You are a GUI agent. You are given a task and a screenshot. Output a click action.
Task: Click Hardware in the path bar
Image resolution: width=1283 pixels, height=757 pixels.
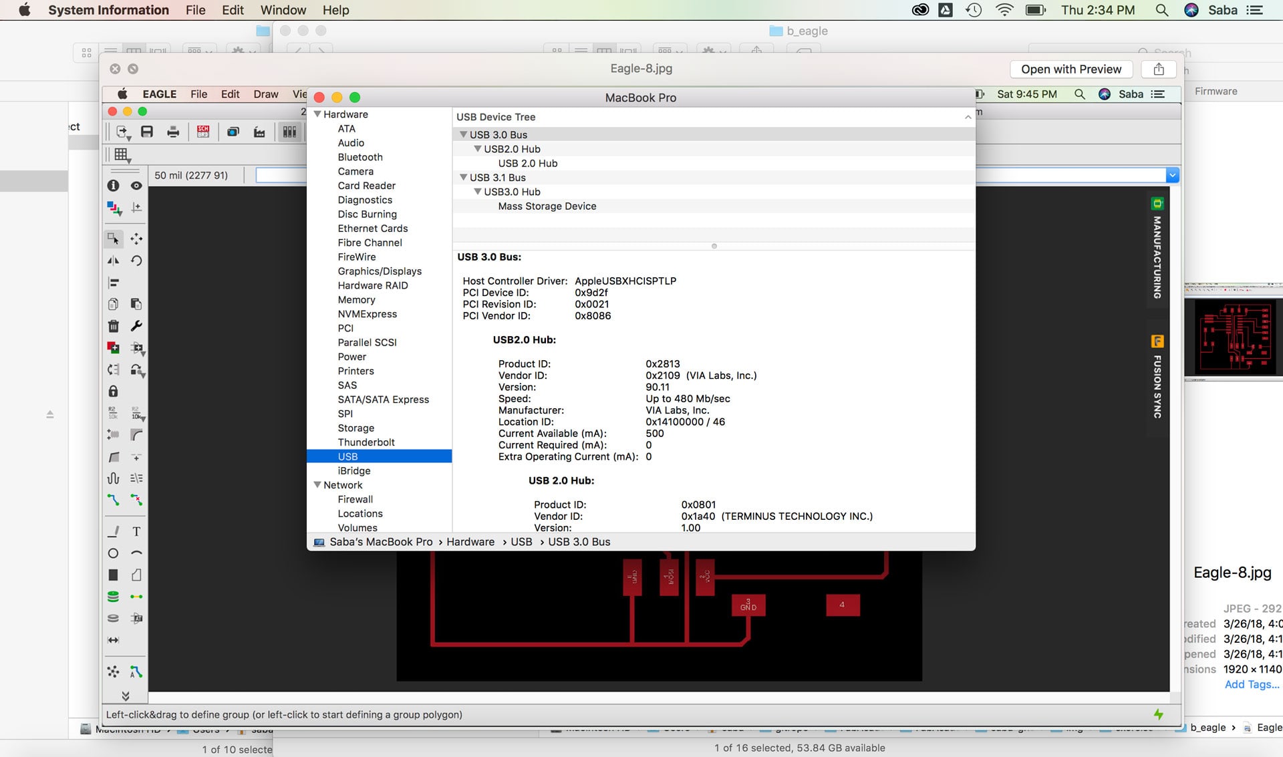point(470,542)
